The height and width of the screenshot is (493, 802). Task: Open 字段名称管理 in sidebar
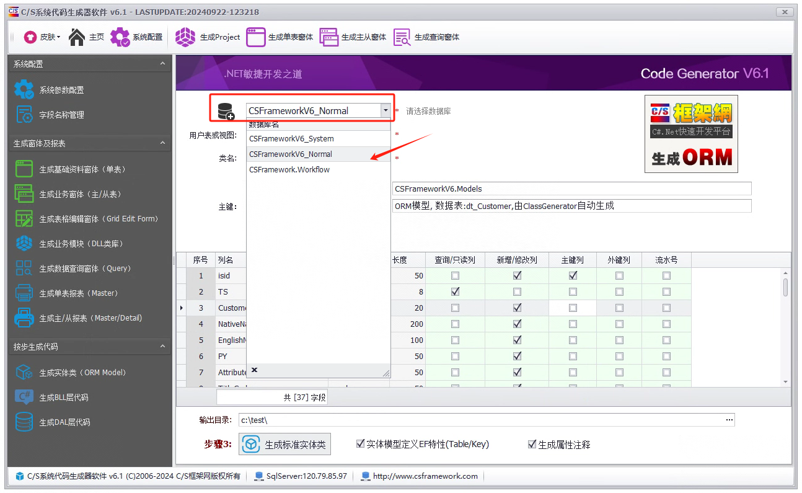tap(61, 115)
